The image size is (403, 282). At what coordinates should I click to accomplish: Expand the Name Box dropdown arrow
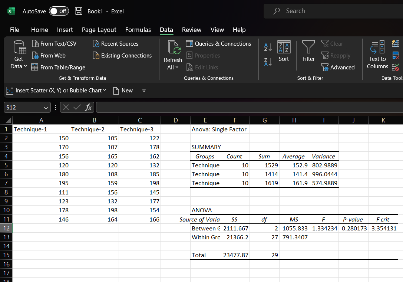tap(46, 108)
